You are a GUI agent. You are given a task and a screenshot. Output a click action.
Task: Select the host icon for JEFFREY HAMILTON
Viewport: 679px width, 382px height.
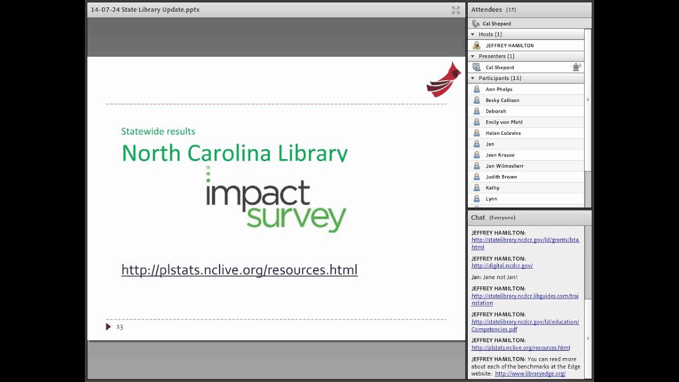(x=476, y=46)
